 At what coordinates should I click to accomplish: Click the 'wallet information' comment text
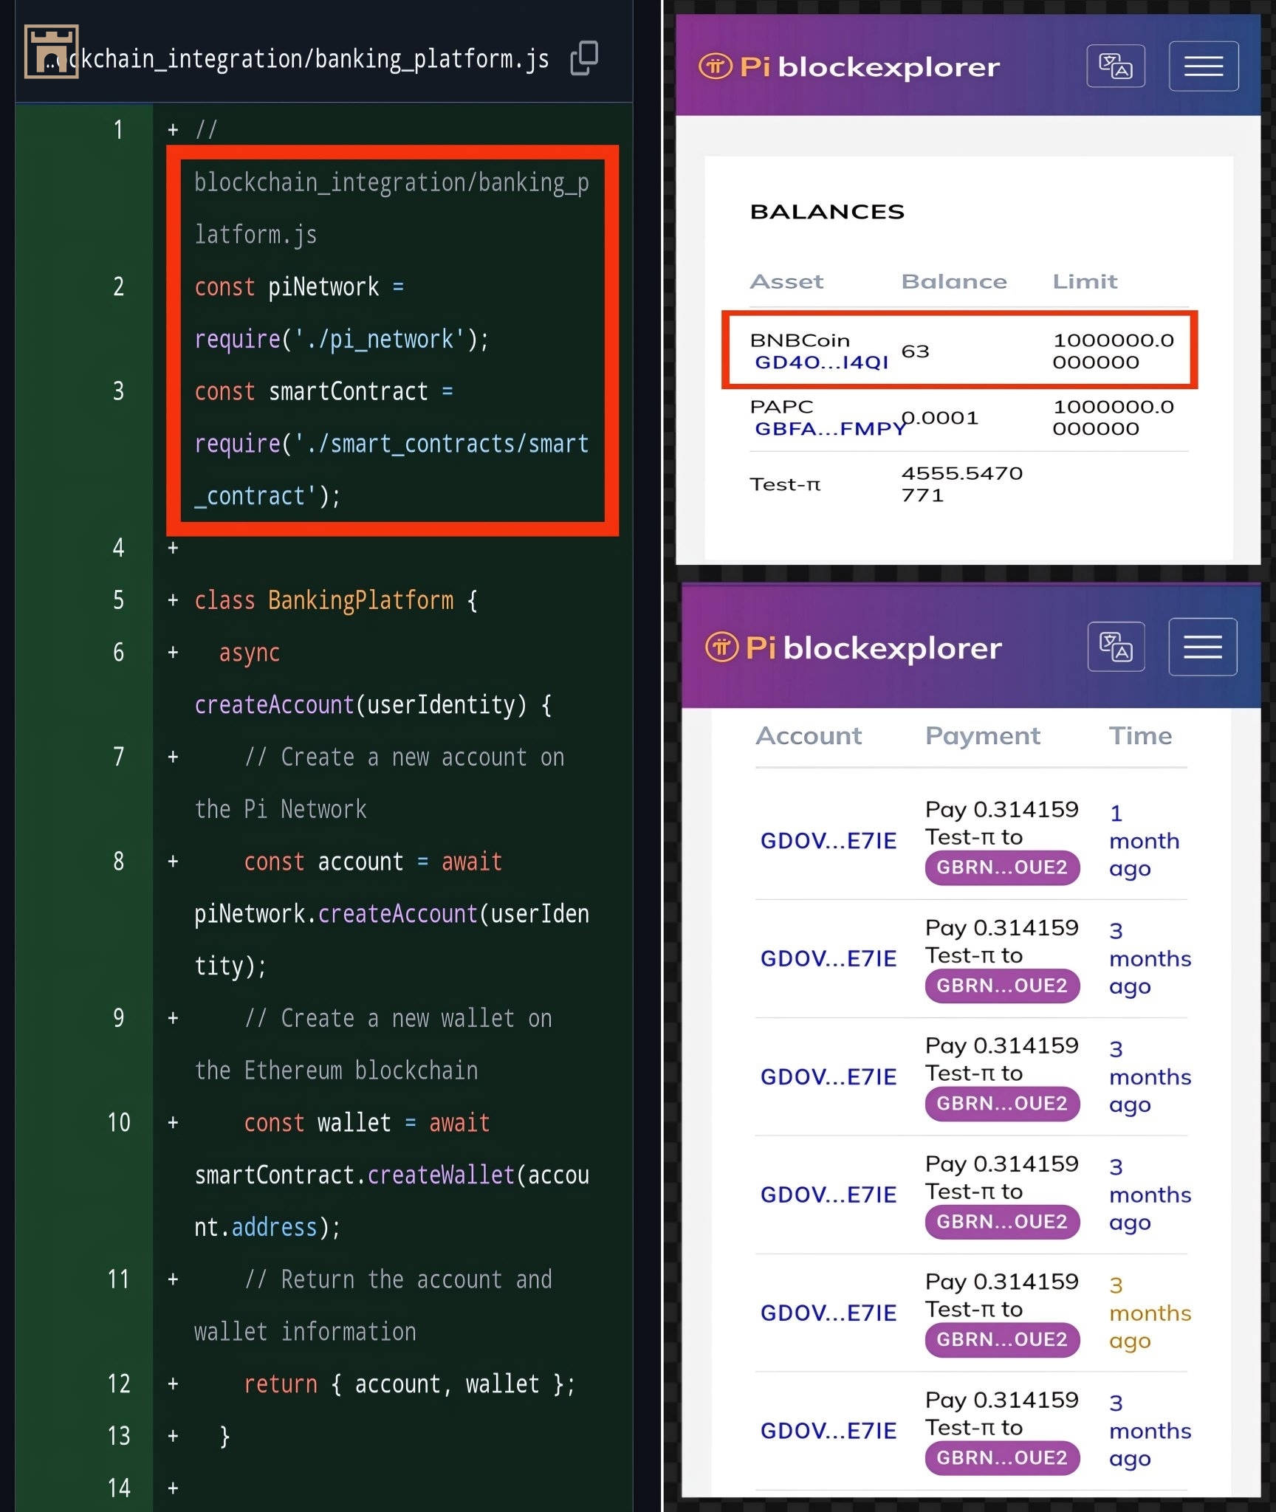[305, 1332]
